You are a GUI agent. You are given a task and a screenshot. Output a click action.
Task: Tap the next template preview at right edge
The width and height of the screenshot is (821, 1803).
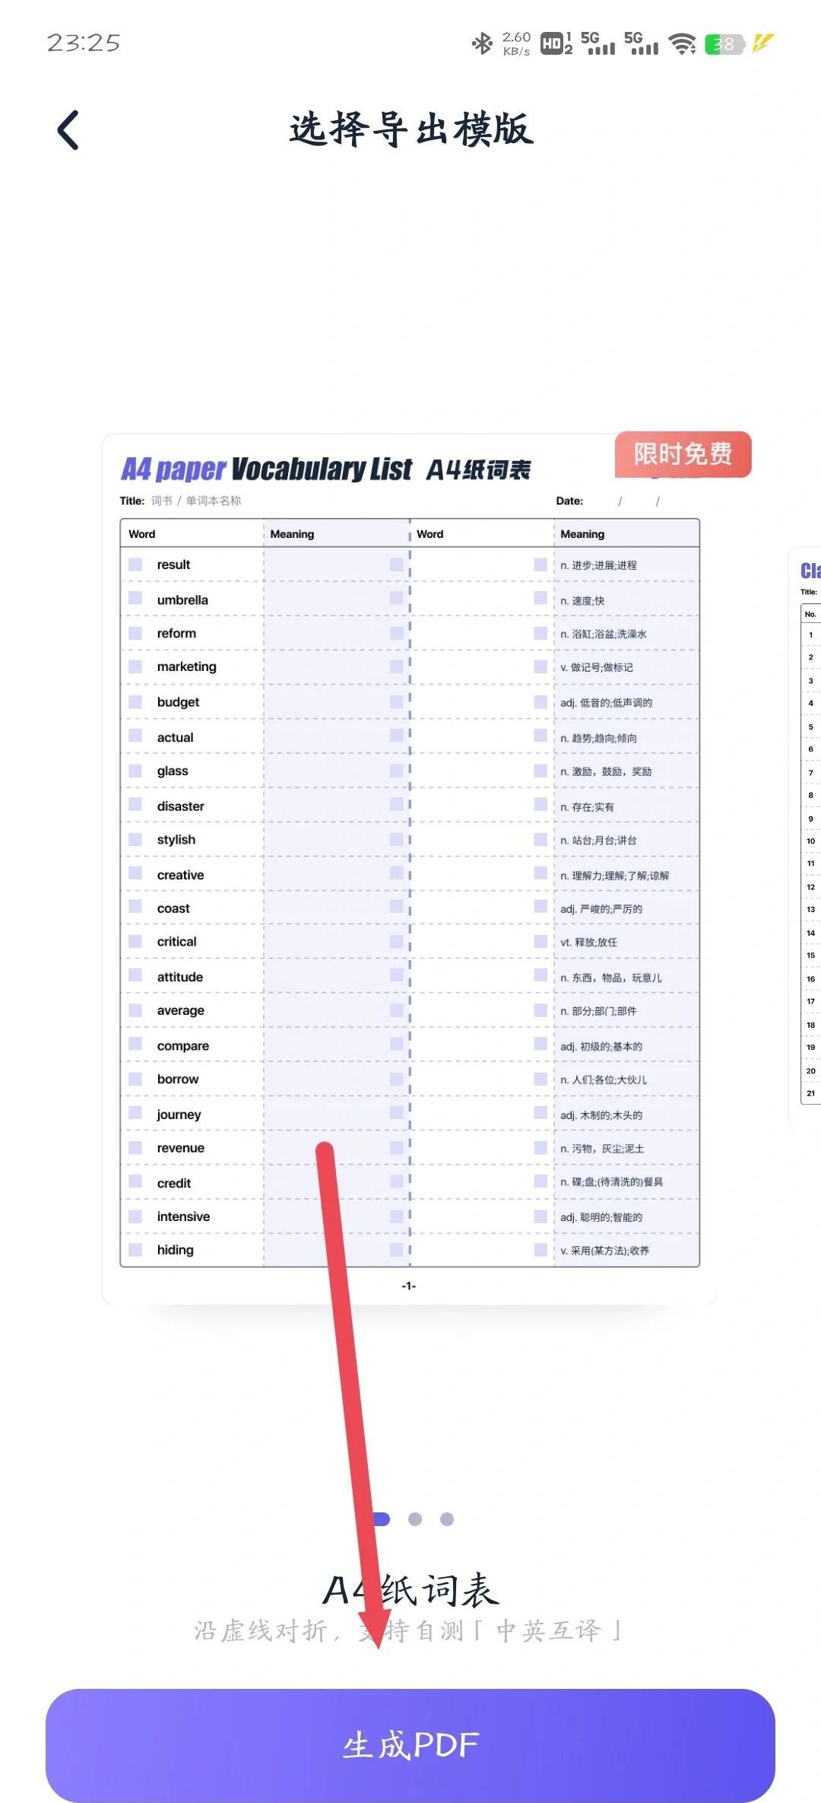pos(807,837)
